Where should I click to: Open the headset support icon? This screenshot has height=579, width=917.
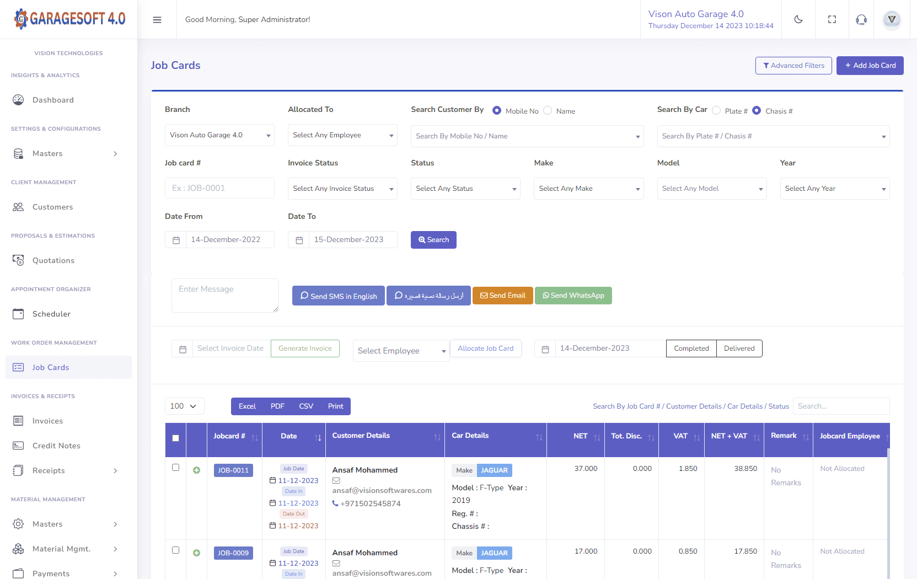pos(861,20)
